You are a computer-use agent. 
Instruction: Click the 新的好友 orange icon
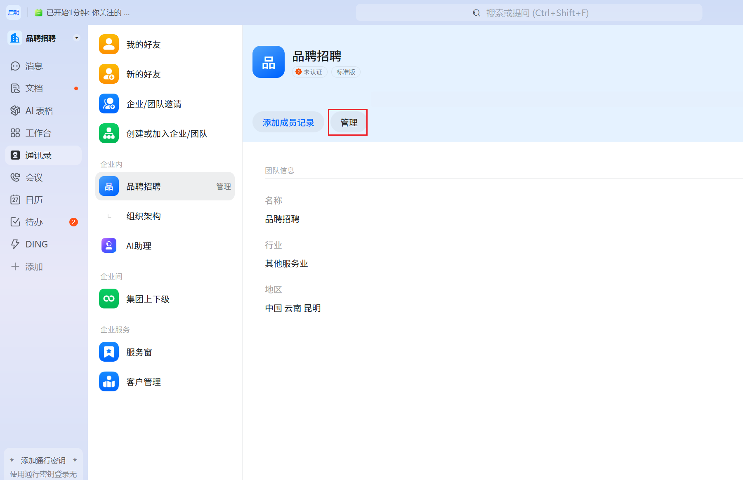click(x=109, y=74)
